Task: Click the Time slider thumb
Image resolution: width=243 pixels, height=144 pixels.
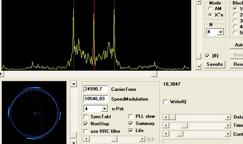Action: coord(184,125)
